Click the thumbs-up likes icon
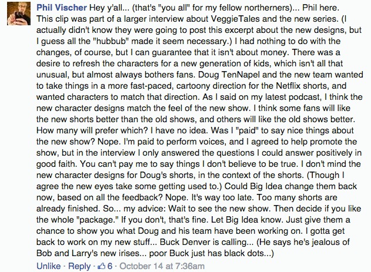Screen dimensions: 371x272 click(102, 266)
